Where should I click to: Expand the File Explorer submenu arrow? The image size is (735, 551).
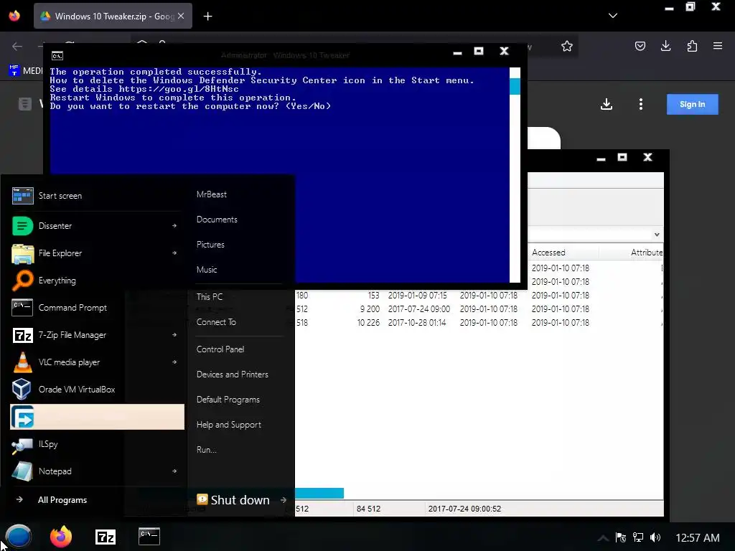(x=174, y=253)
